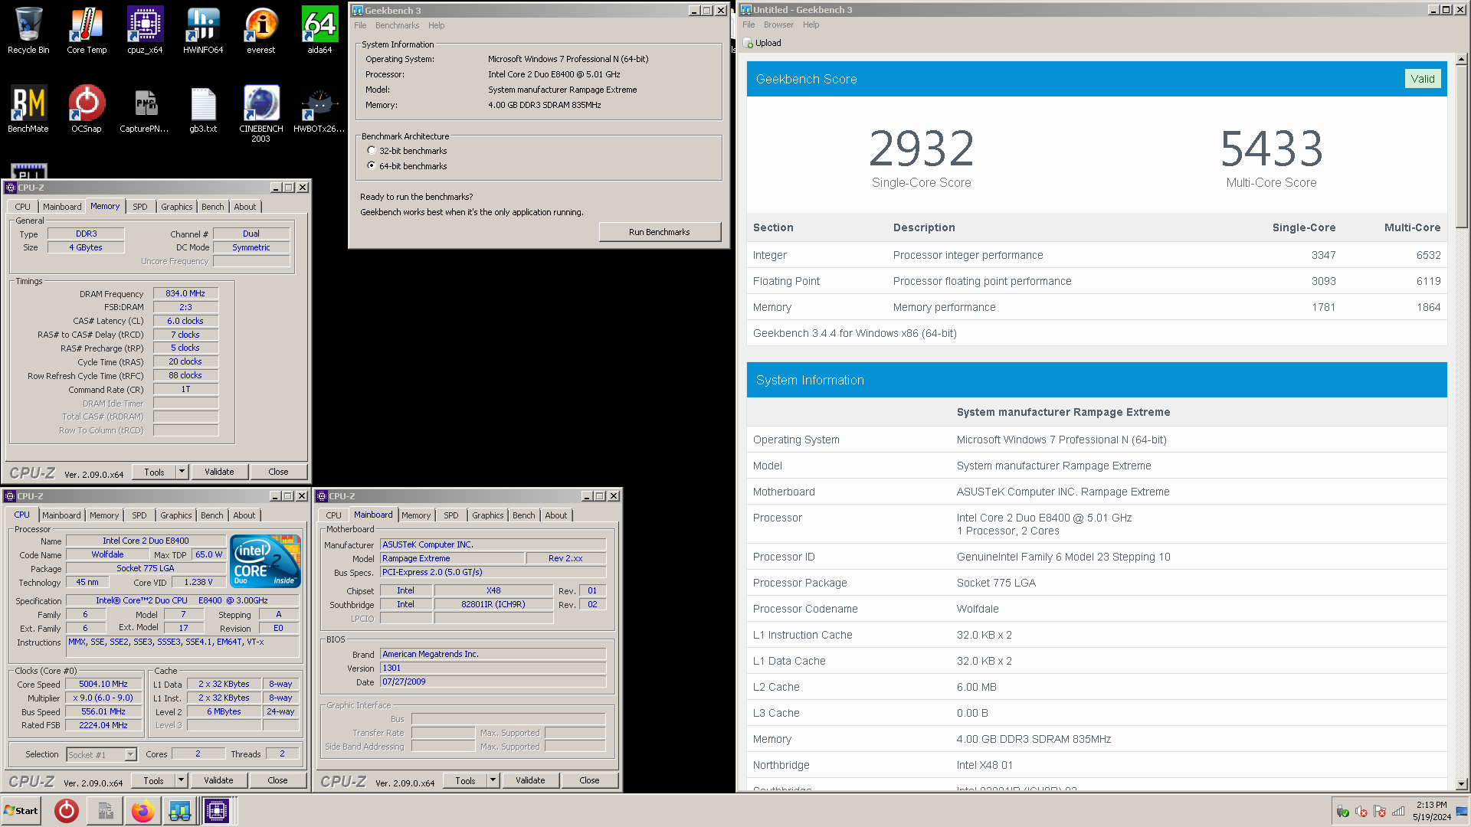Click File menu in Untitled Geekbench window
This screenshot has height=827, width=1471.
(749, 25)
